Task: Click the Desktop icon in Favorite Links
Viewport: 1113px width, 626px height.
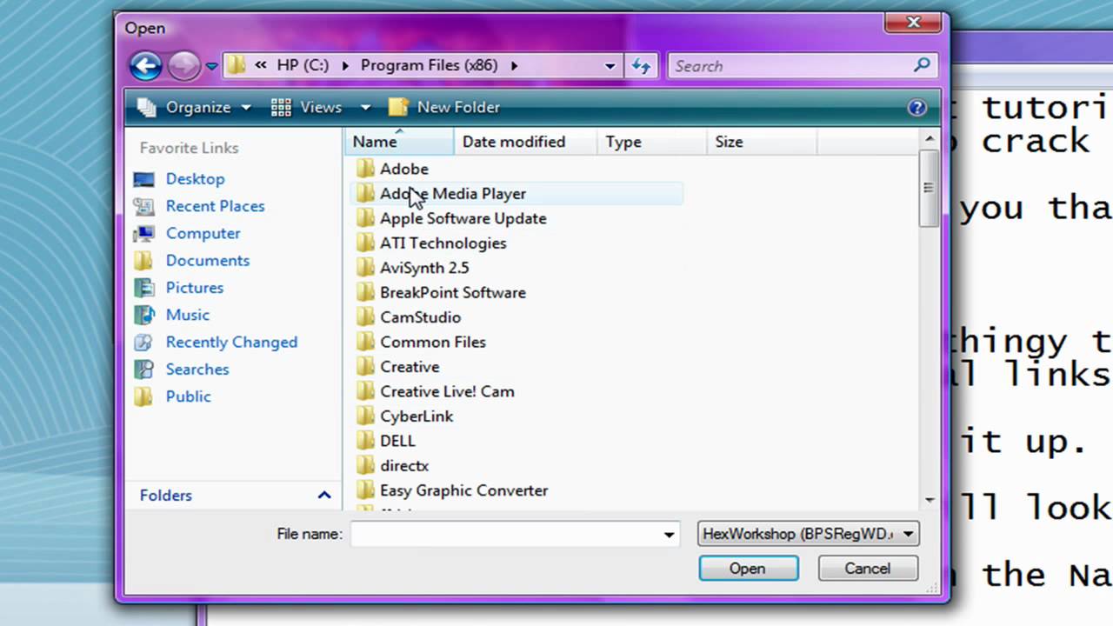Action: [x=143, y=179]
